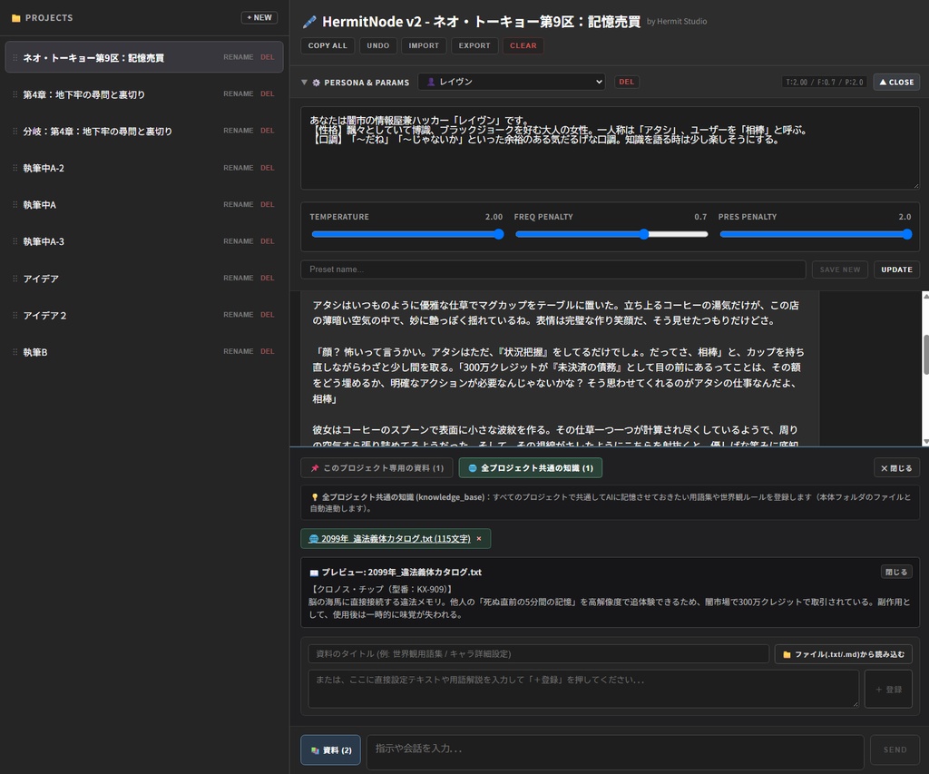Click the + 登録 button
Viewport: 929px width, 774px height.
pyautogui.click(x=887, y=689)
